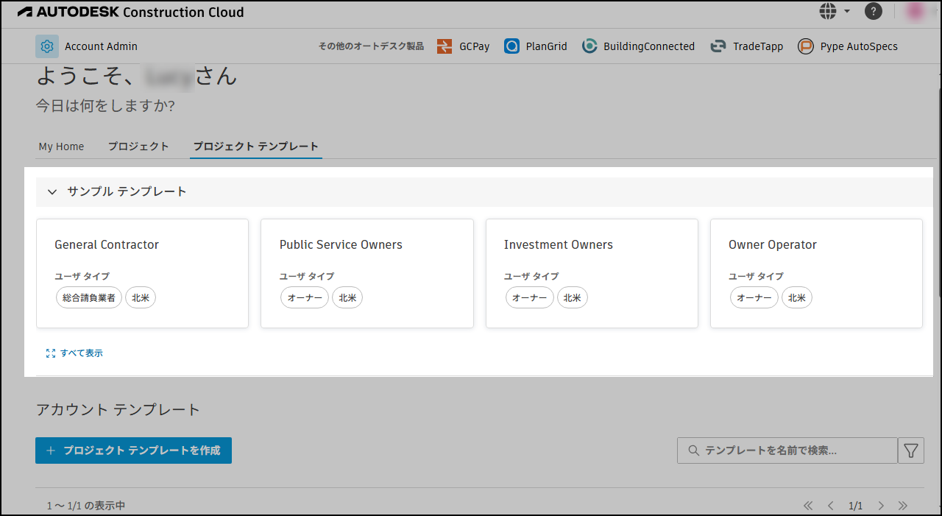
Task: Click 北米 tag on General Contractor card
Action: point(141,298)
